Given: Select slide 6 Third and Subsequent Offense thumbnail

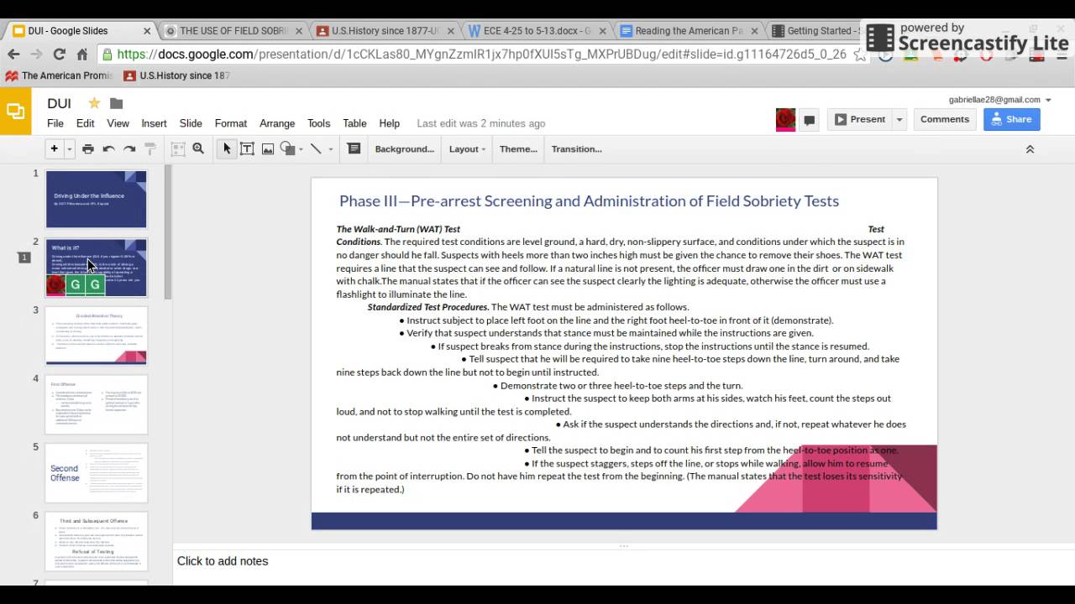Looking at the screenshot, I should point(96,541).
